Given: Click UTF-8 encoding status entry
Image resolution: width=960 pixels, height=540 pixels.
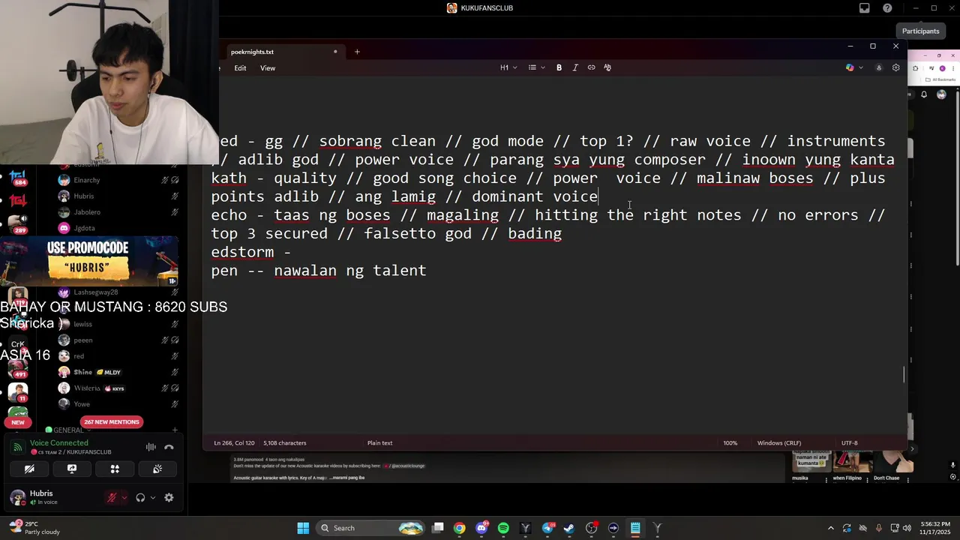Looking at the screenshot, I should [x=849, y=442].
